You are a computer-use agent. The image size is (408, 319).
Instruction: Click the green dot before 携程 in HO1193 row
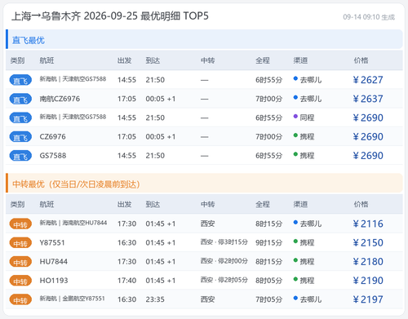(295, 279)
